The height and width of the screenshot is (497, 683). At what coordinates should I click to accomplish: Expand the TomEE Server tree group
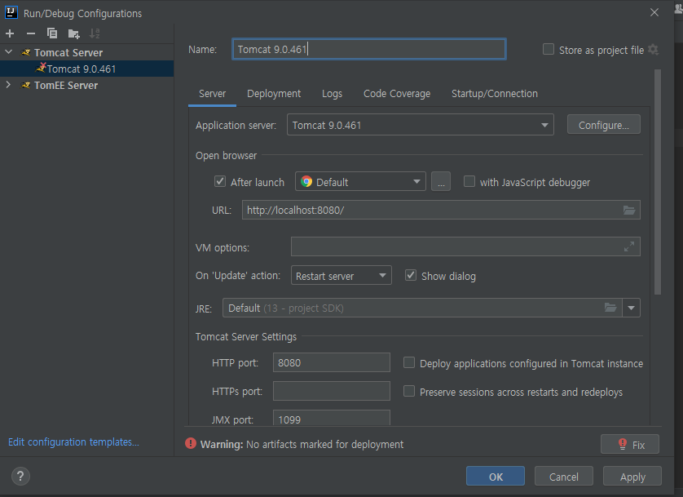[x=8, y=85]
